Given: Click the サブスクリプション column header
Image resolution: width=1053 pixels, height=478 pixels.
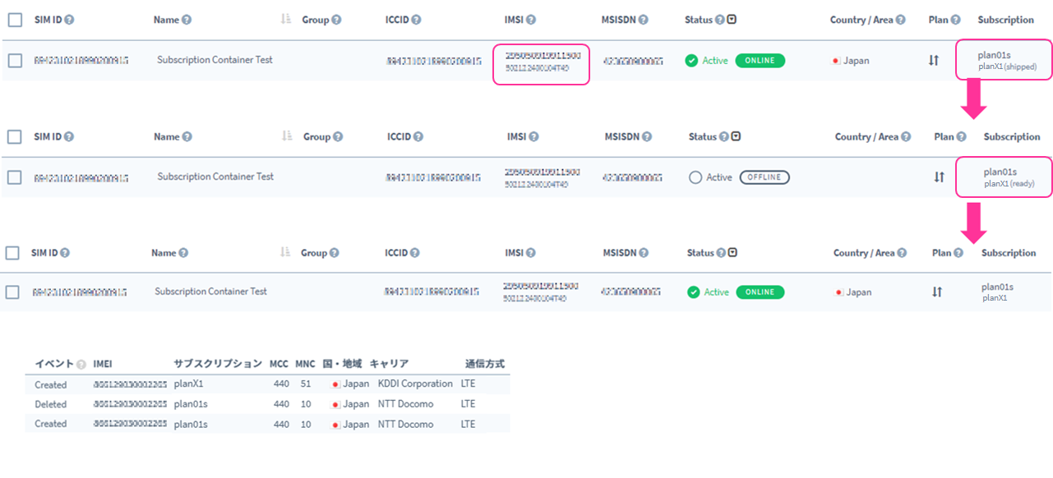Looking at the screenshot, I should [x=218, y=364].
